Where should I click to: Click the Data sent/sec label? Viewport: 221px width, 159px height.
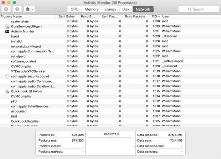pyautogui.click(x=148, y=152)
